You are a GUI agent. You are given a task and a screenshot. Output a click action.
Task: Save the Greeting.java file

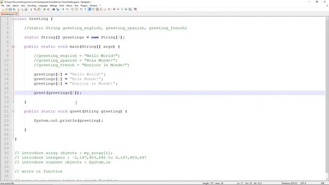tap(10, 9)
